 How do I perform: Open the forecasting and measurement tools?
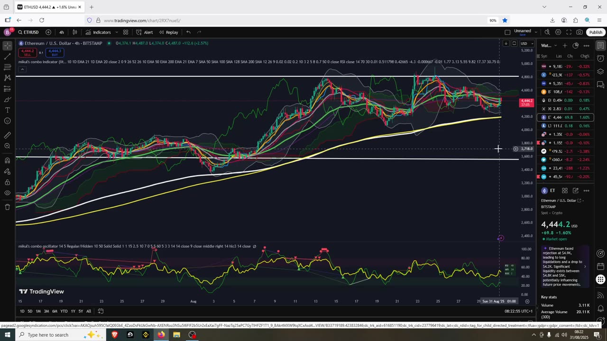(7, 89)
